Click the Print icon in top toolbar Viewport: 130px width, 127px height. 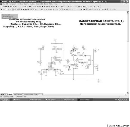click(x=11, y=7)
